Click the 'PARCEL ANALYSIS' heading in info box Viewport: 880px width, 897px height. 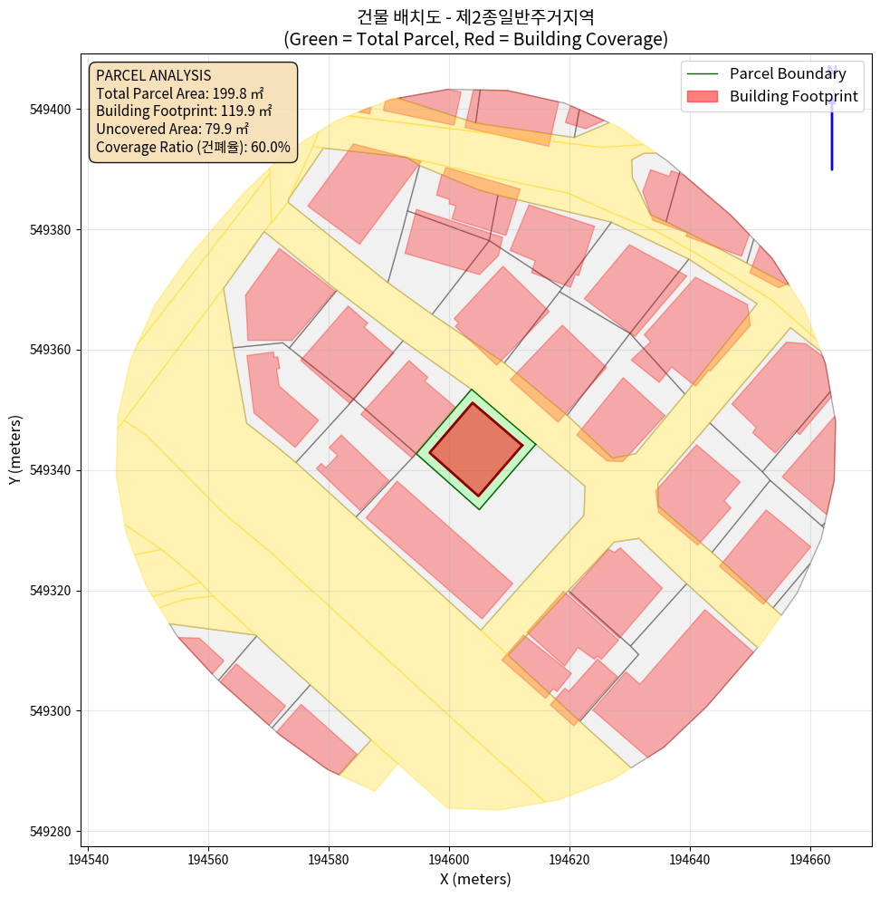tap(153, 75)
